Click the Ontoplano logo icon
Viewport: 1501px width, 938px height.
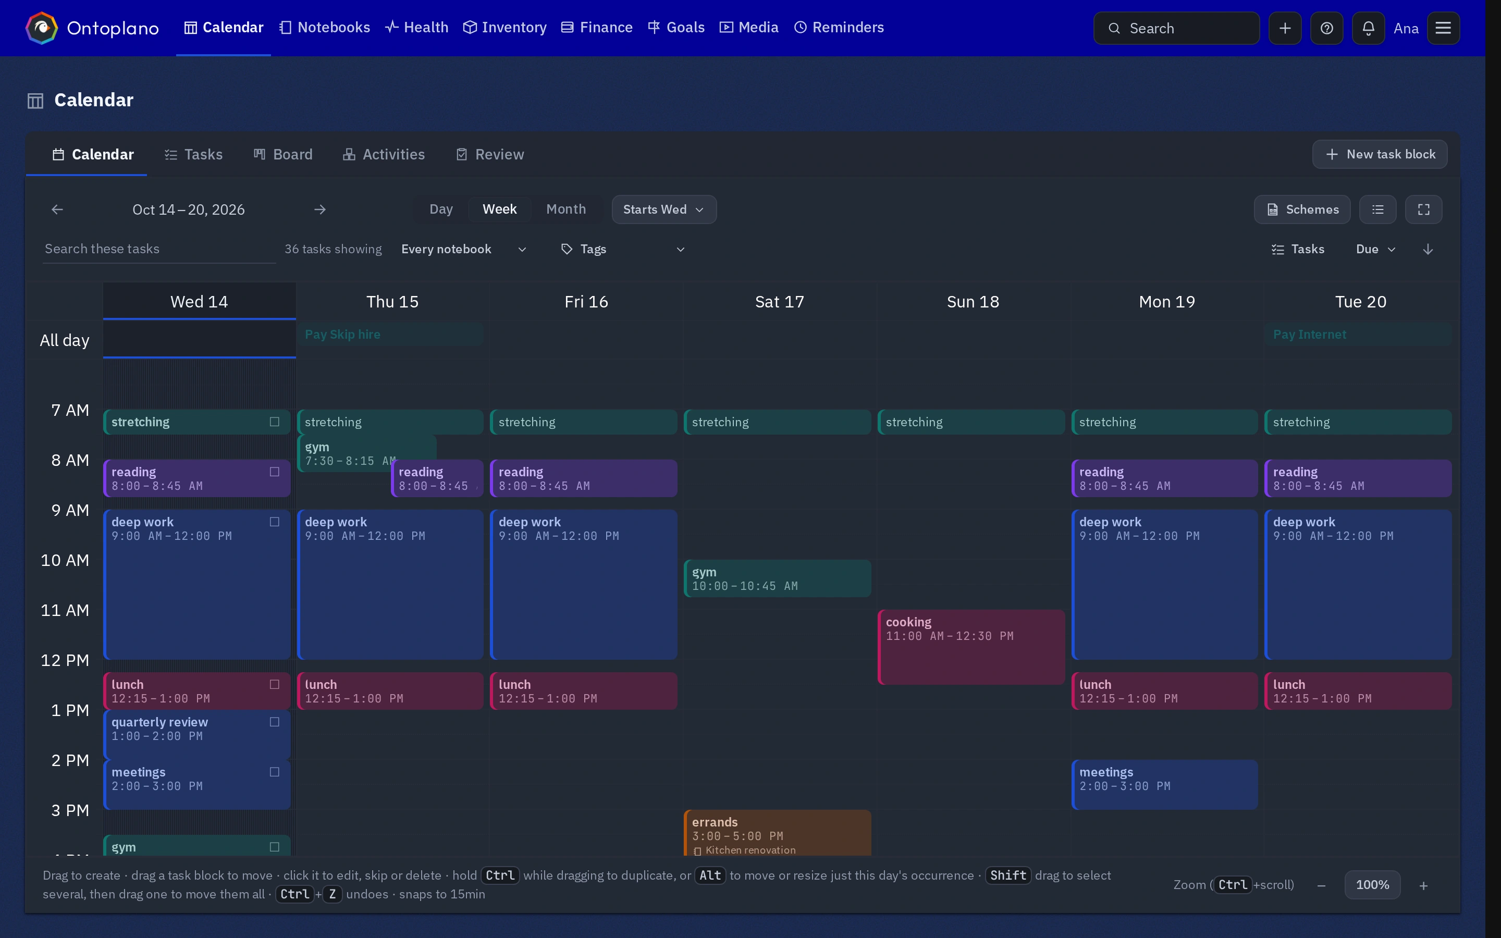[42, 28]
